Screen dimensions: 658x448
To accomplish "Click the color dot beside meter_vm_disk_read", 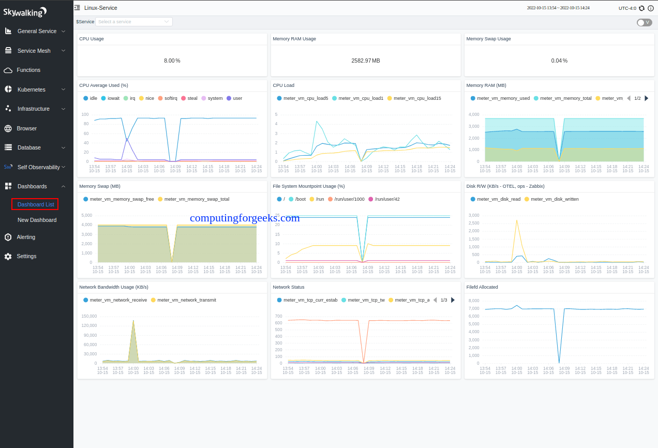I will click(472, 199).
